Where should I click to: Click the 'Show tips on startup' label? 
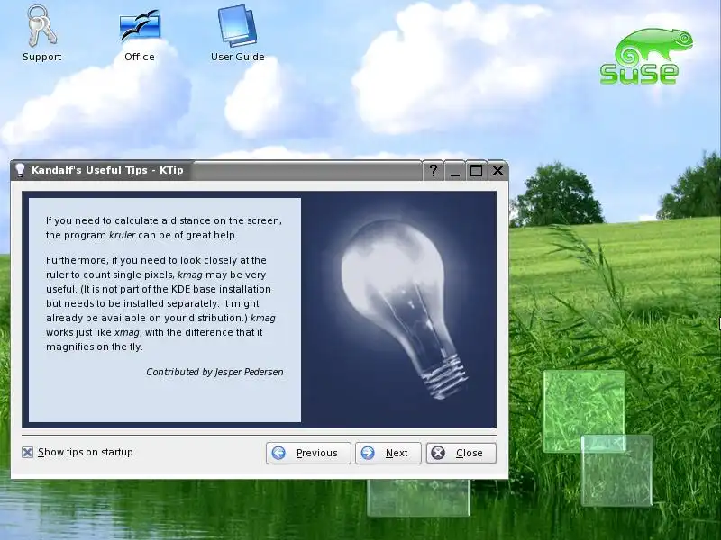click(x=86, y=453)
